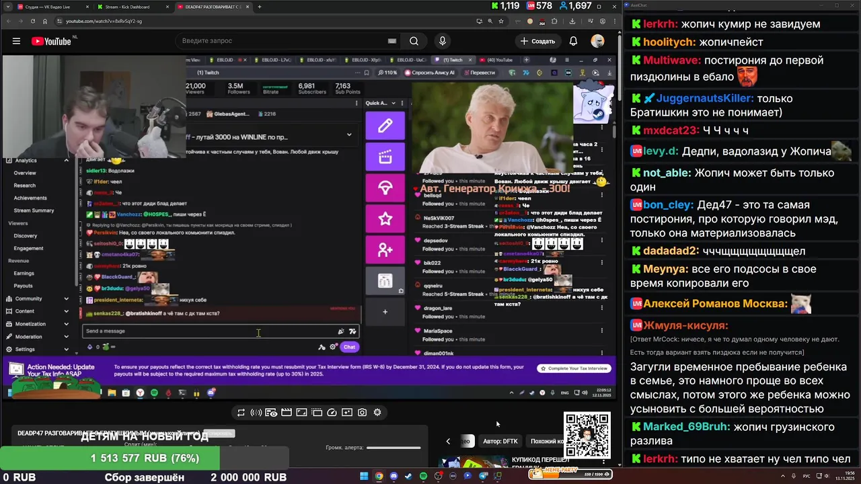
Task: Adjust the Громк. алерта volume slider
Action: (394, 448)
